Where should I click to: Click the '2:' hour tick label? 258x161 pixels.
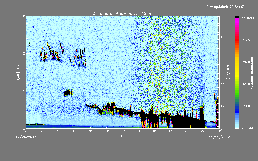[x=42, y=131]
